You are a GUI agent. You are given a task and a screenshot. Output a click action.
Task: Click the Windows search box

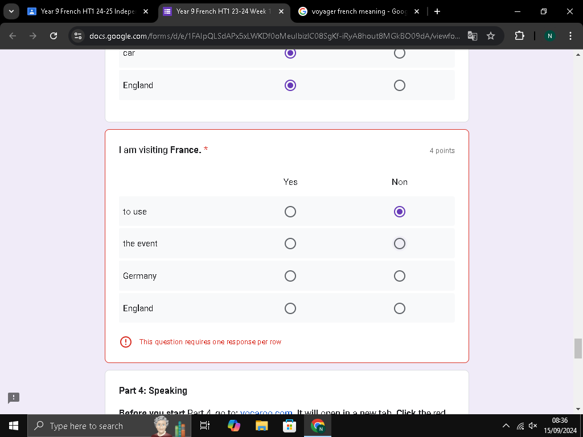click(109, 426)
